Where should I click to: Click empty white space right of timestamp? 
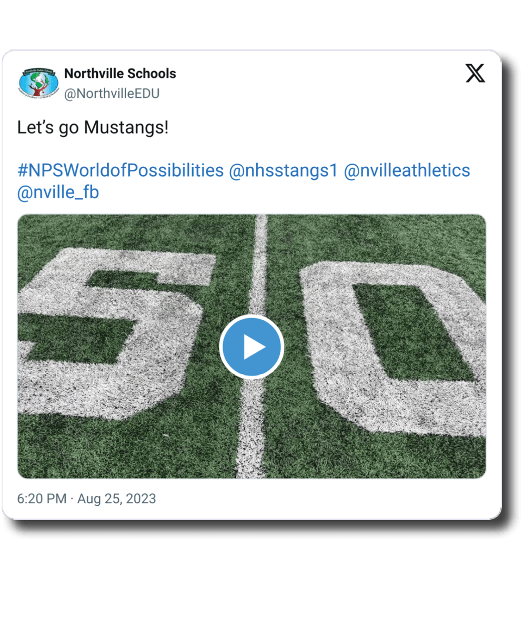point(326,499)
